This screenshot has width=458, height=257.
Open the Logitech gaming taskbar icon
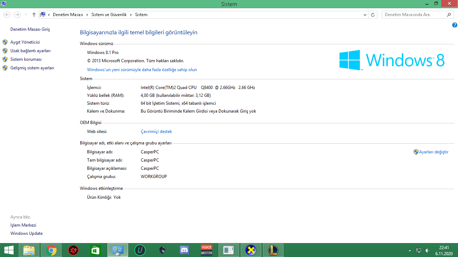(x=162, y=250)
